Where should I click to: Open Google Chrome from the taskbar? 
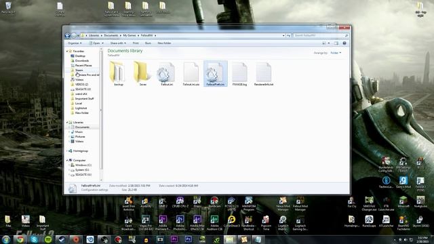pos(20,239)
